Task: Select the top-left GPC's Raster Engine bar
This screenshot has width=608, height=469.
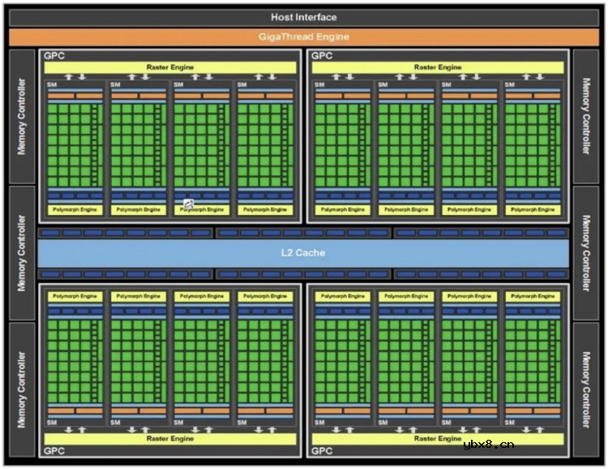Action: (x=170, y=67)
